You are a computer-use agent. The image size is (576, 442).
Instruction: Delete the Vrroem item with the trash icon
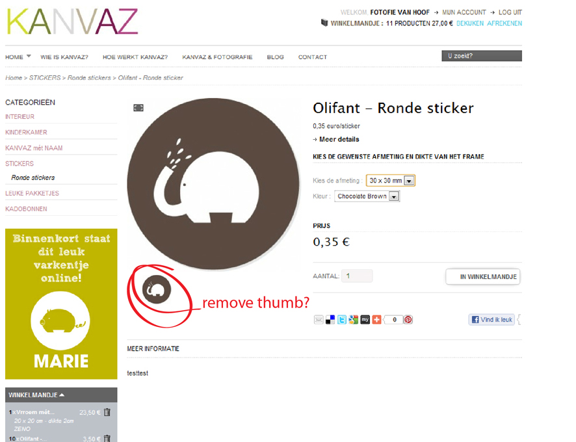tap(107, 412)
